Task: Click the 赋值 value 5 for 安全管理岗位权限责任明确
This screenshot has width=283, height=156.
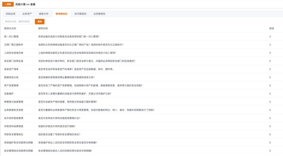Action: coord(270,151)
